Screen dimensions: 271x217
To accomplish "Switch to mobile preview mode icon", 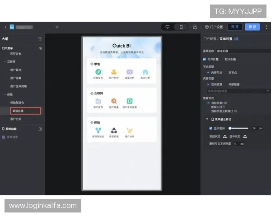I will [x=181, y=27].
